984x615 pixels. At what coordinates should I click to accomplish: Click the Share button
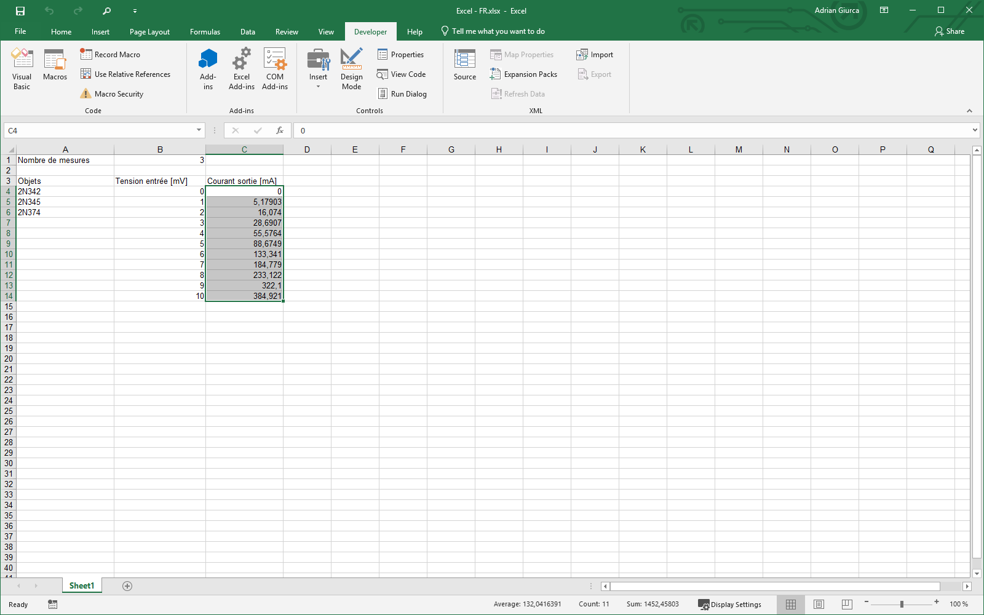coord(950,31)
